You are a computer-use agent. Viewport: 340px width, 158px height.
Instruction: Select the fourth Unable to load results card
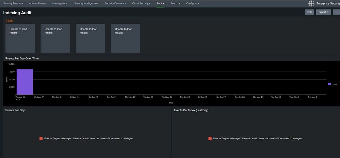click(126, 38)
